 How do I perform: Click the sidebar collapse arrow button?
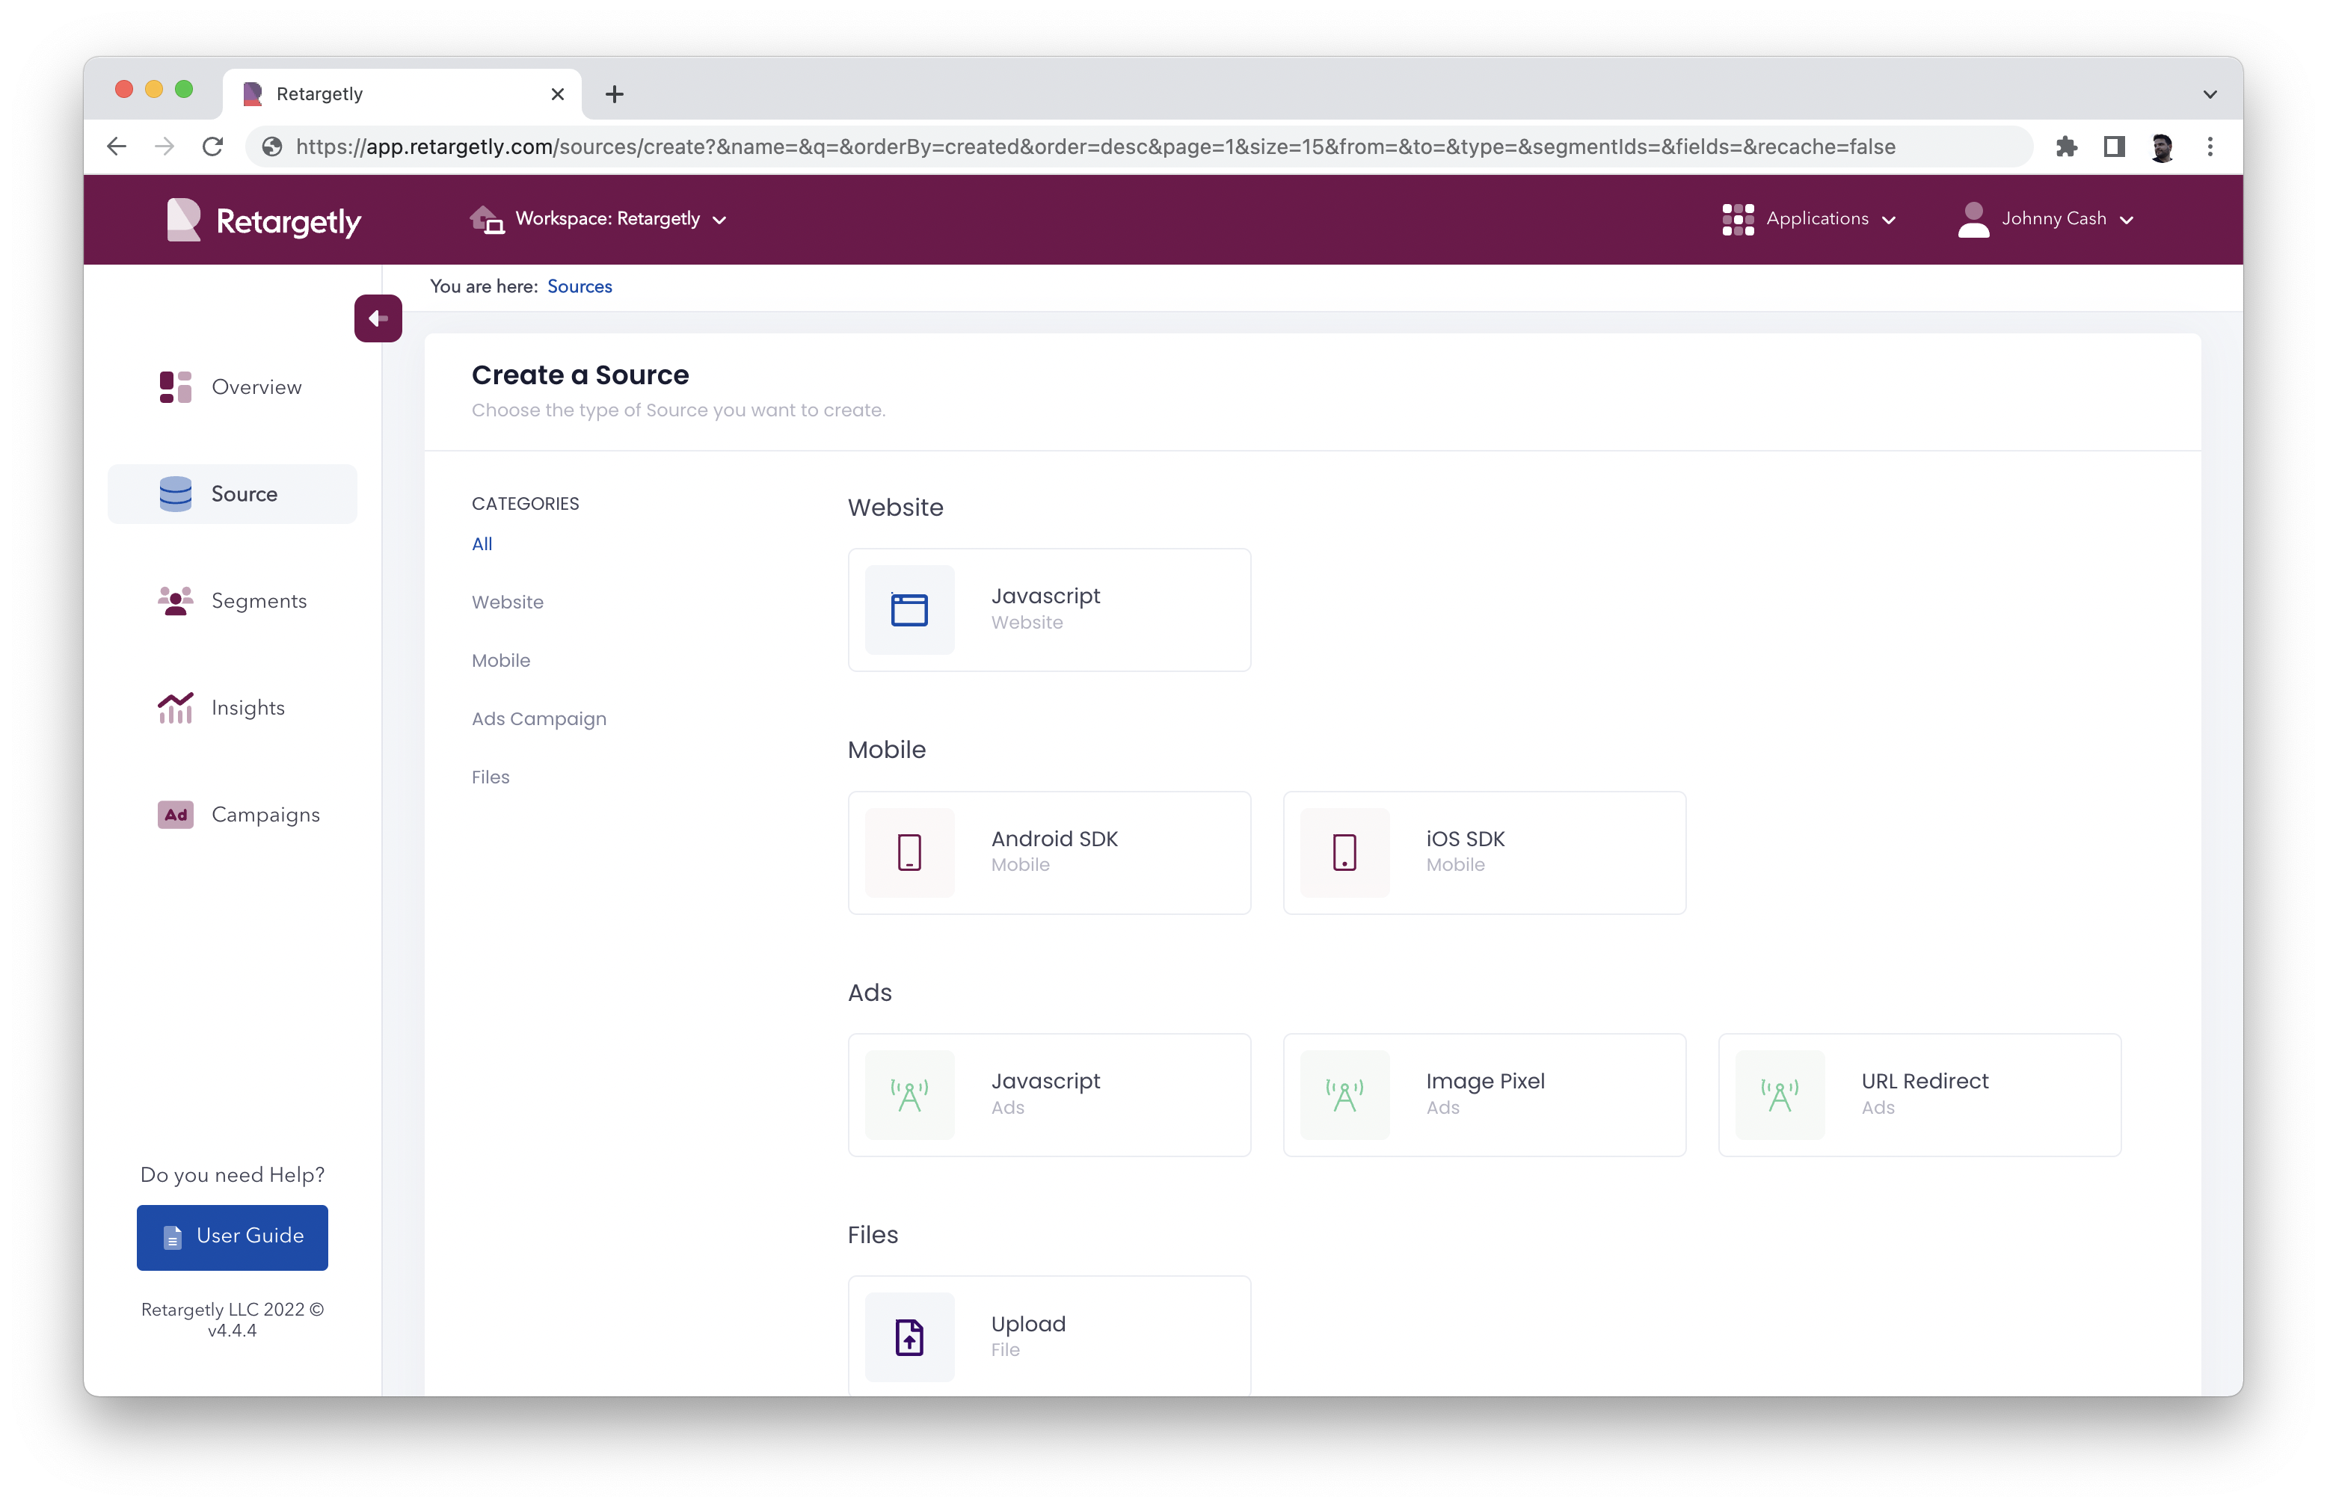point(378,318)
